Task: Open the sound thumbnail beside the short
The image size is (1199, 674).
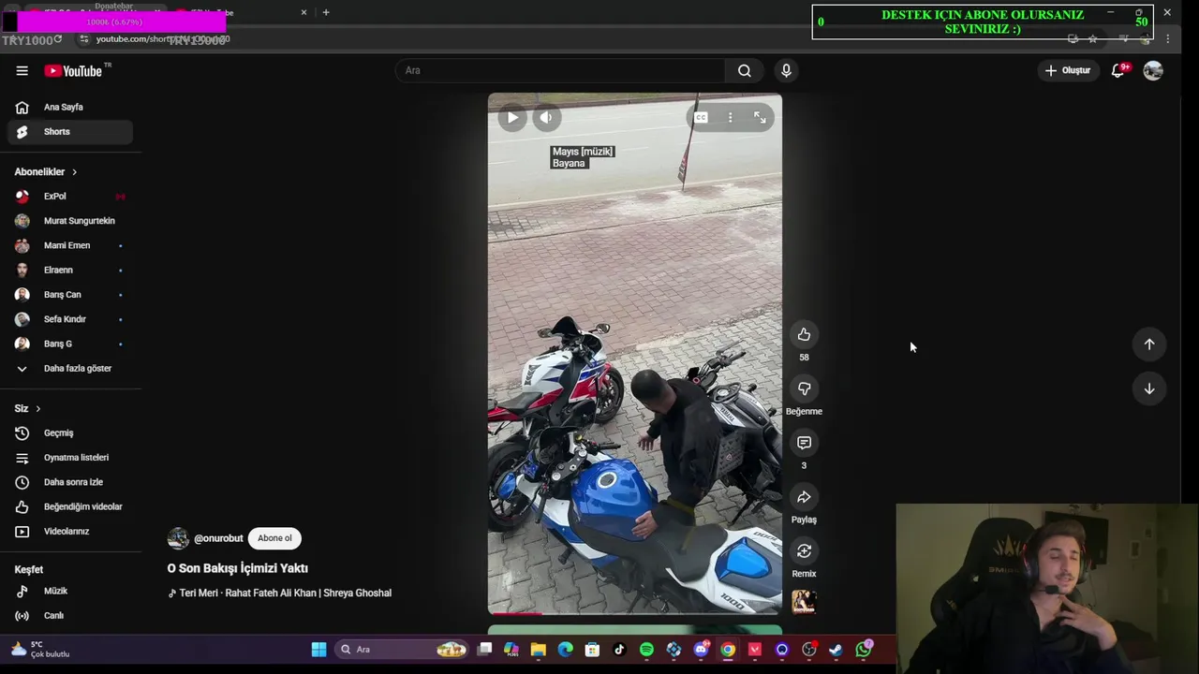Action: [x=804, y=601]
